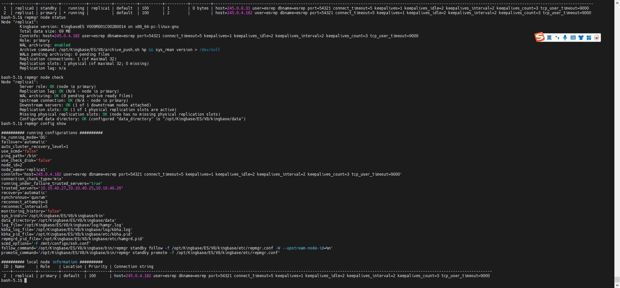The image size is (620, 288).
Task: Click the terminal vertical scrollbar thumb
Action: (617, 279)
